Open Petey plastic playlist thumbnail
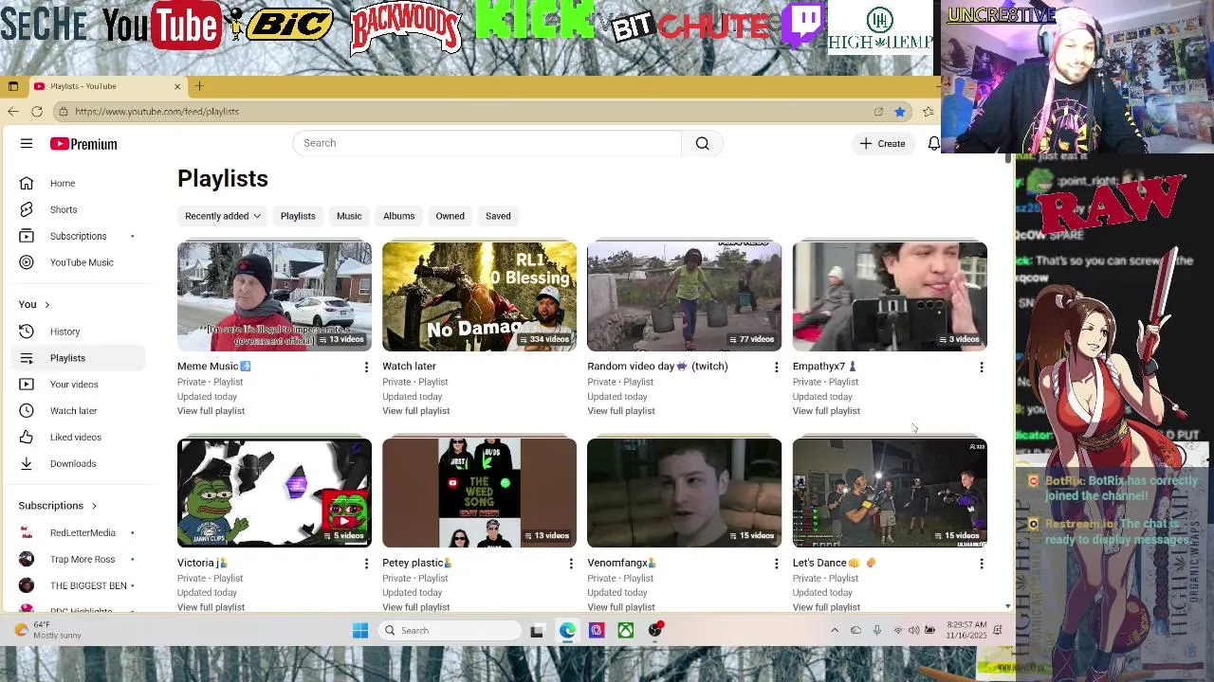 tap(479, 493)
